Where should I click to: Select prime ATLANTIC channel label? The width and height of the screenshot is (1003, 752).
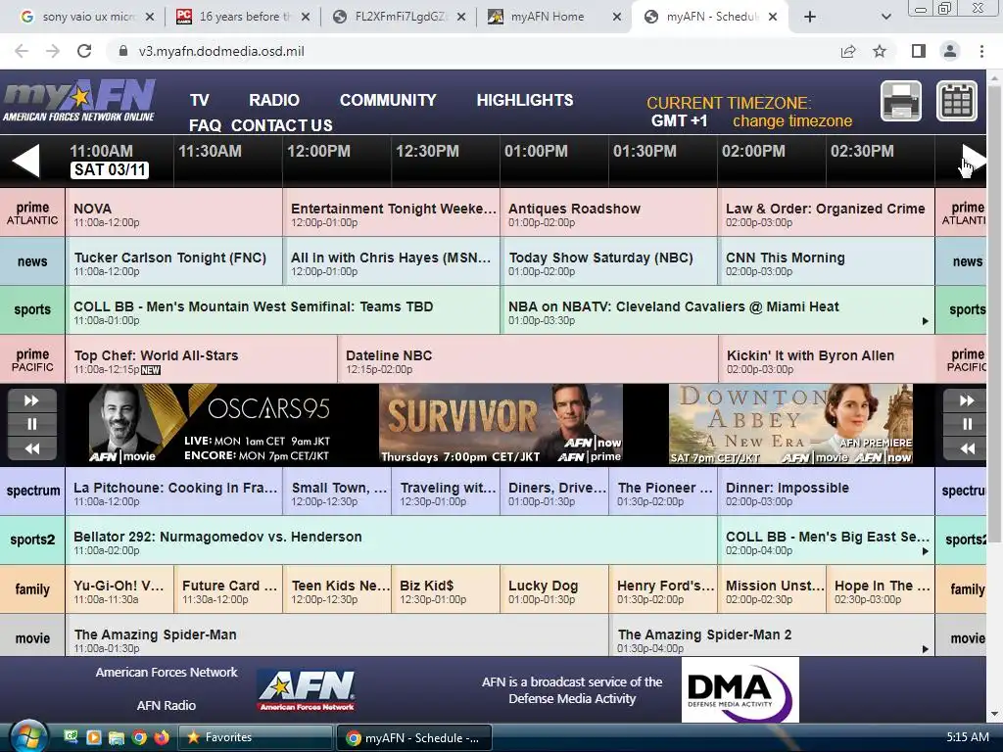[32, 212]
